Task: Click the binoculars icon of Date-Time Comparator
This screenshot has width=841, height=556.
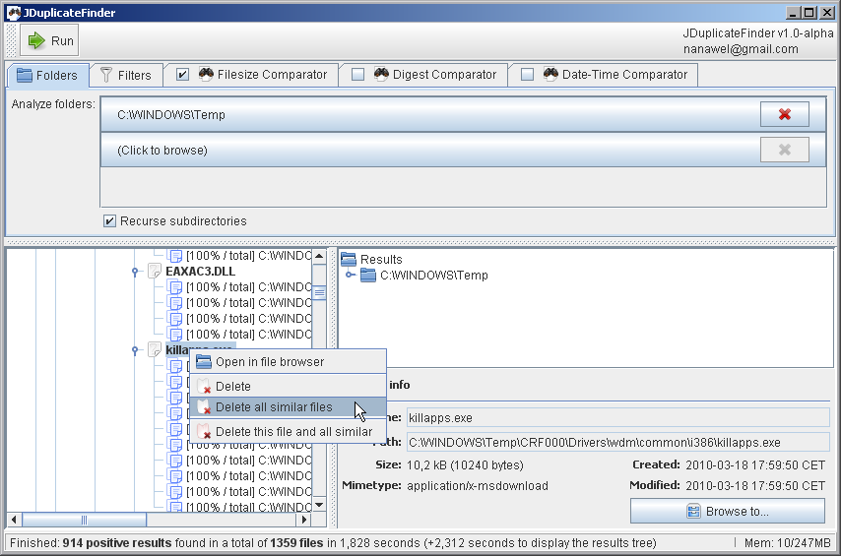Action: pyautogui.click(x=550, y=74)
